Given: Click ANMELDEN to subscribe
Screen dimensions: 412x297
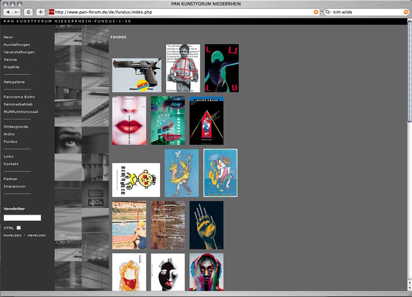Looking at the screenshot, I should (12, 236).
